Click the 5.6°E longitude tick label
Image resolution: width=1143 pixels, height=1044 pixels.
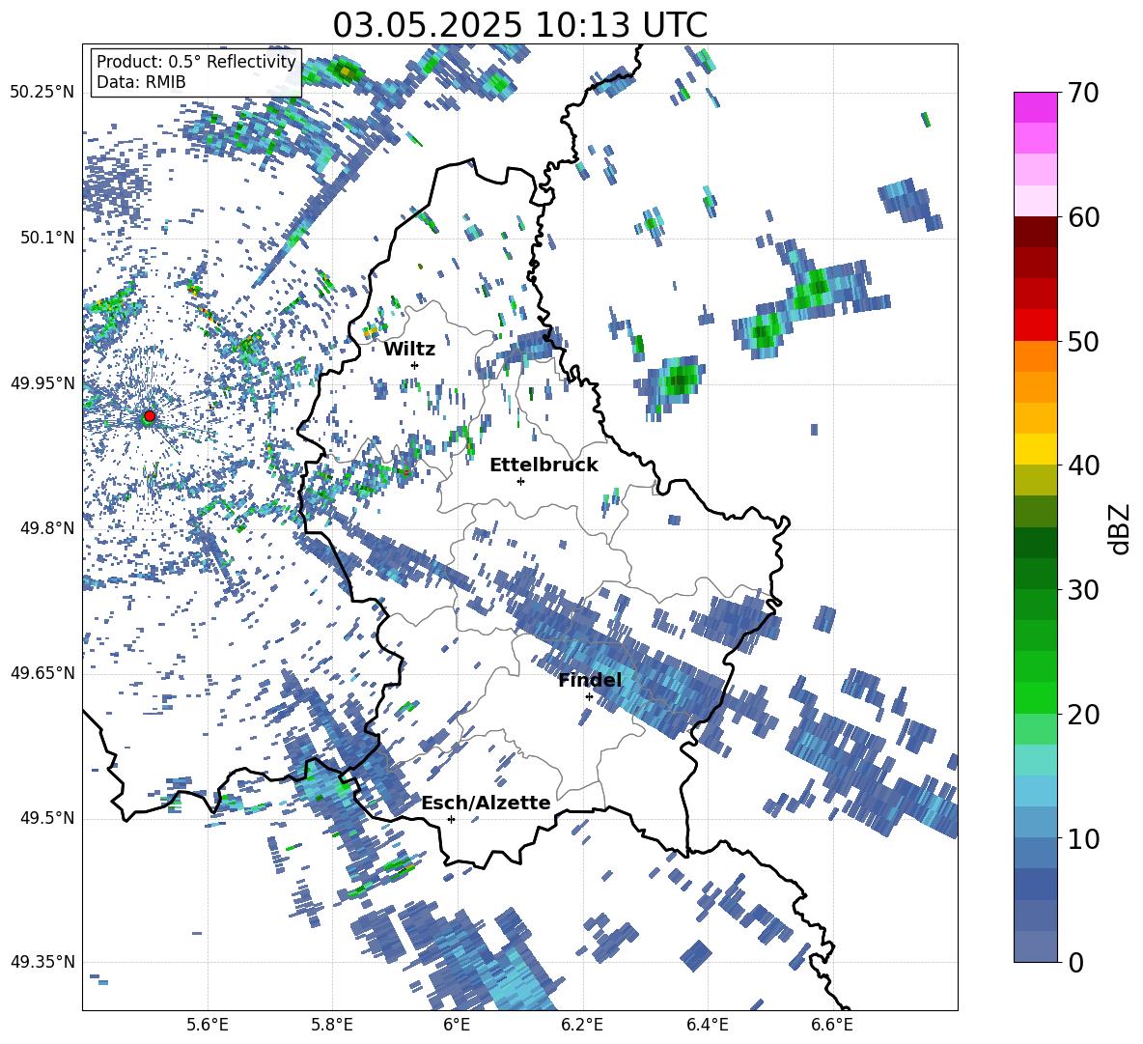(208, 1026)
